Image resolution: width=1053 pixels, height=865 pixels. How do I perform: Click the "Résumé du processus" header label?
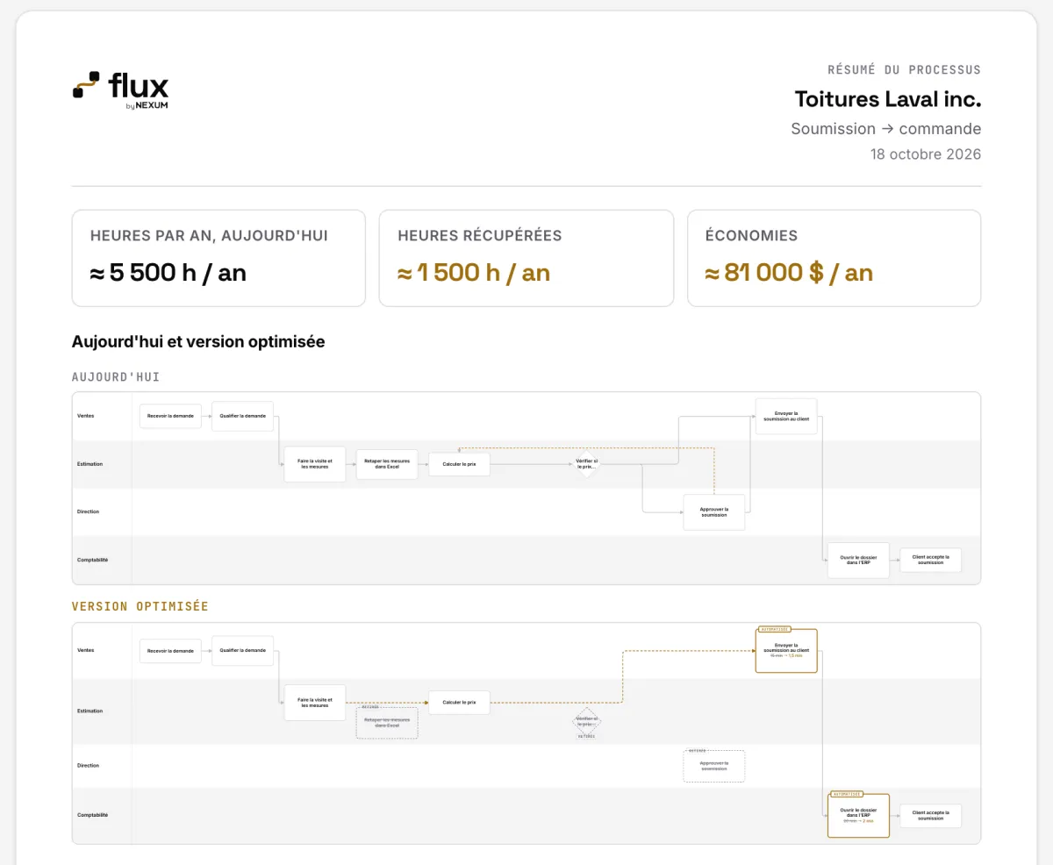click(x=905, y=69)
